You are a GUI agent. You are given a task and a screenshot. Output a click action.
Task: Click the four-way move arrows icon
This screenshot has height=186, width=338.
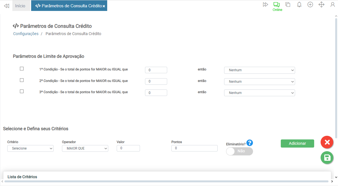(x=321, y=4)
